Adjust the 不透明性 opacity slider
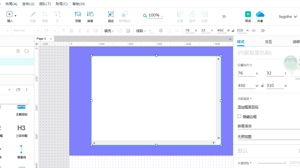This screenshot has width=300, height=168. click(x=272, y=163)
